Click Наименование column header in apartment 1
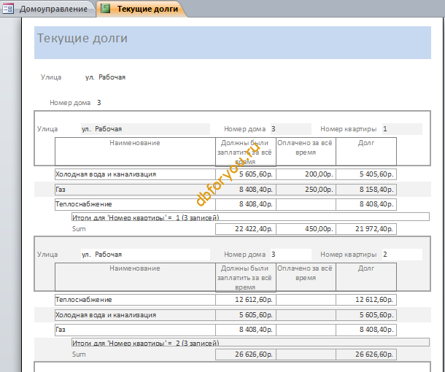This screenshot has height=372, width=445. pos(135,152)
